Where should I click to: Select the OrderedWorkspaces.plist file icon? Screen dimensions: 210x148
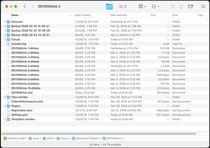point(9,102)
